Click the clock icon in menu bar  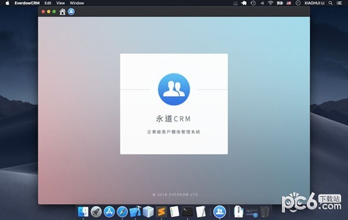pyautogui.click(x=298, y=3)
